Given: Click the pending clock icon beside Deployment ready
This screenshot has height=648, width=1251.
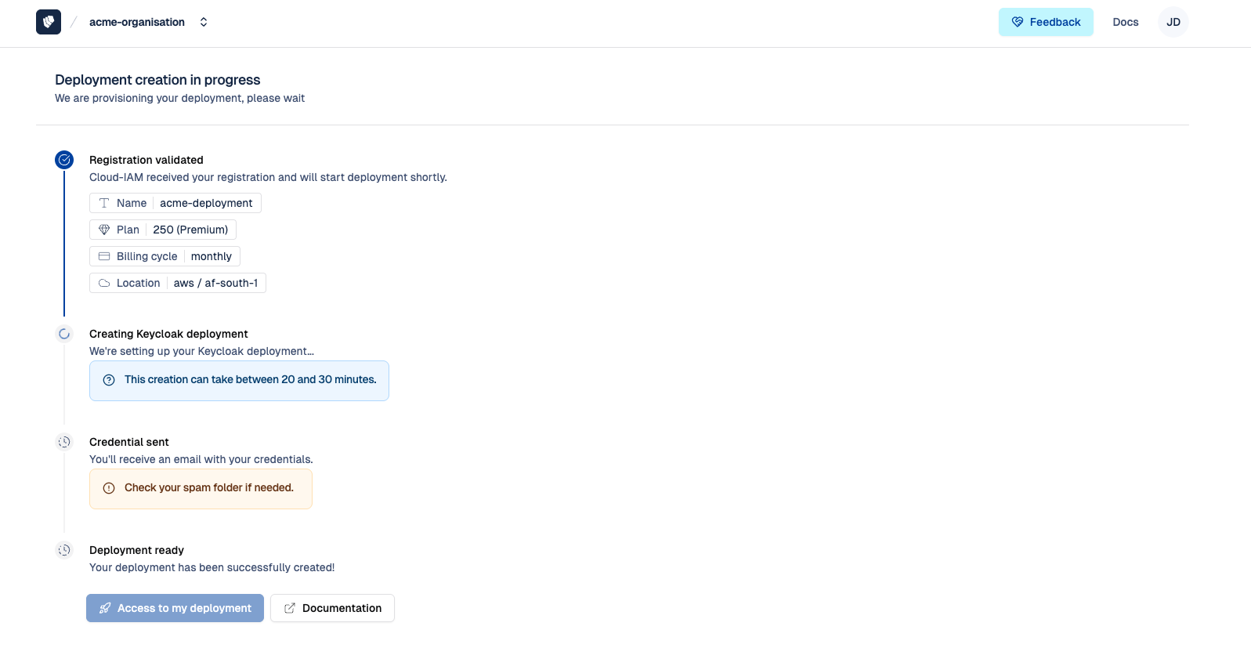Looking at the screenshot, I should click(x=64, y=550).
